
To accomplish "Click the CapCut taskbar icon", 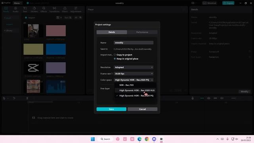I will pos(162,139).
